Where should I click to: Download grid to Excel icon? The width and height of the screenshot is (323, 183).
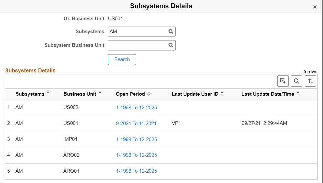point(283,81)
